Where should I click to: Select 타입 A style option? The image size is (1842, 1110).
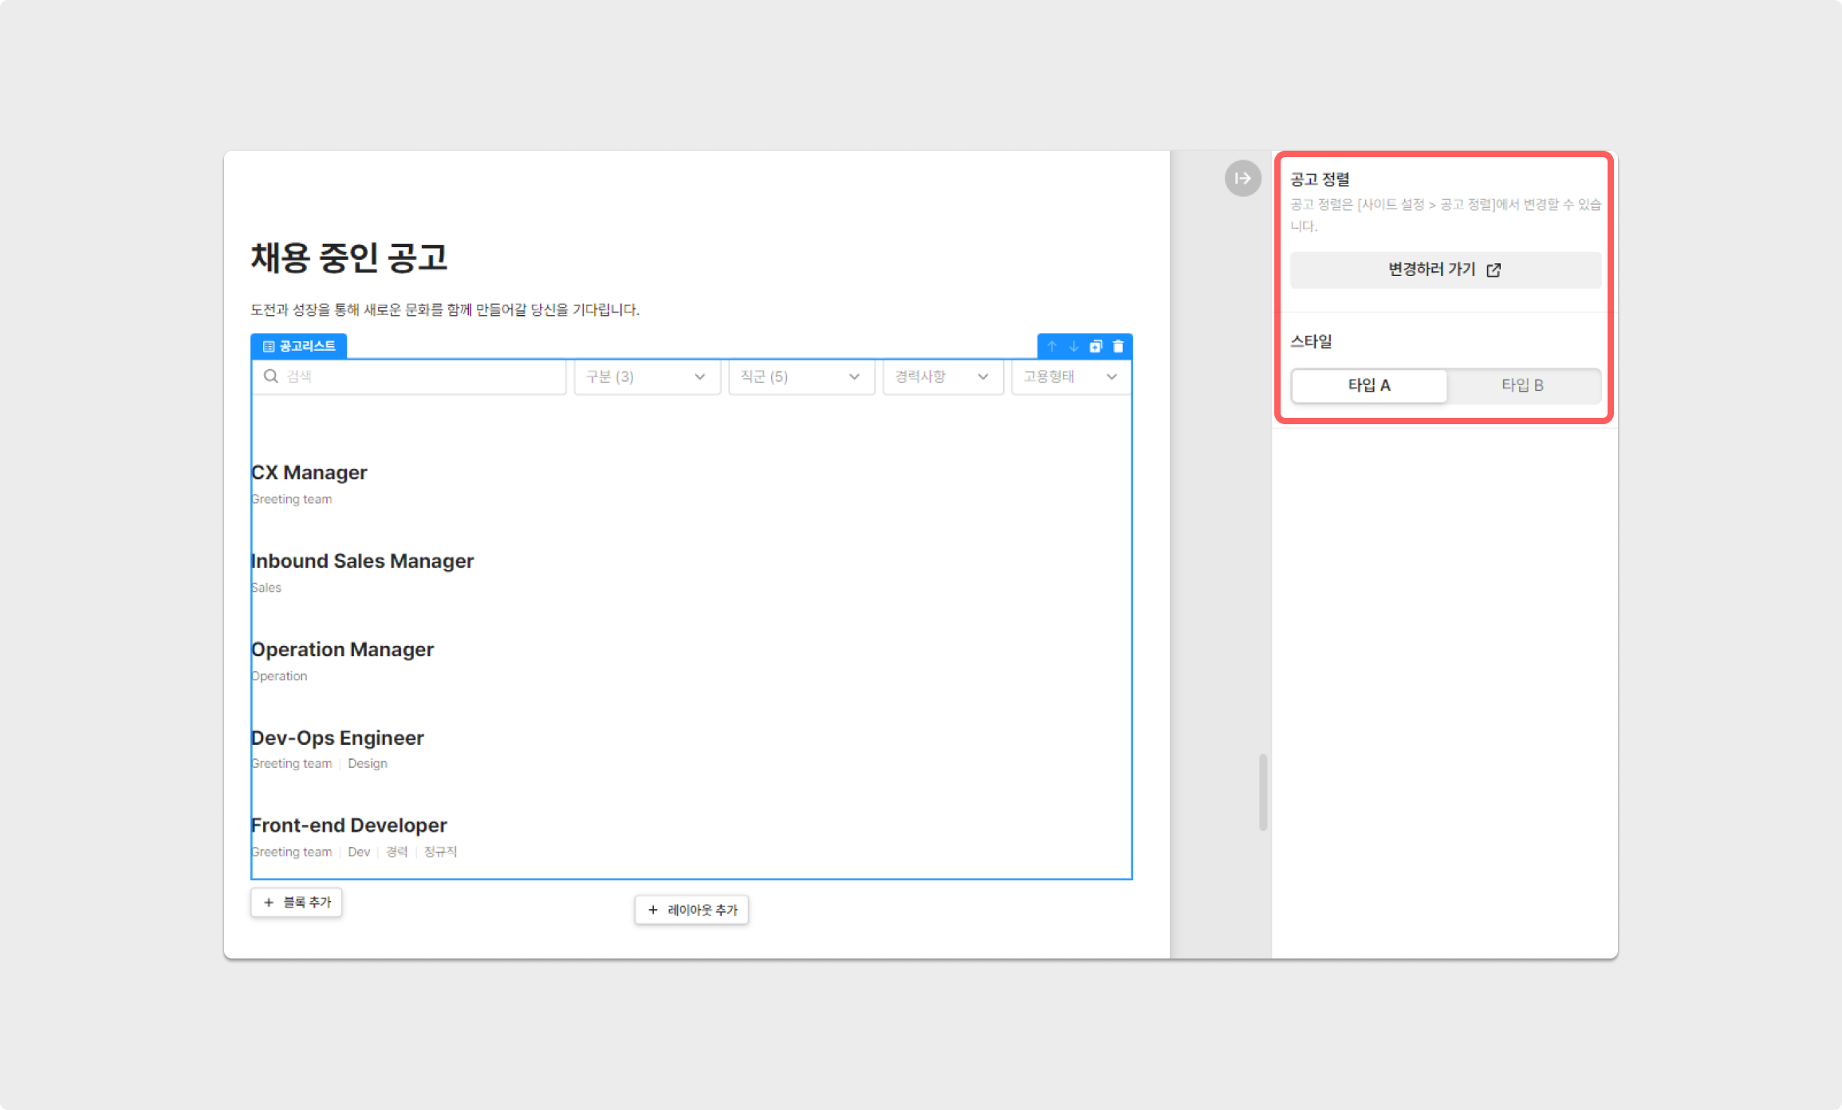click(1368, 385)
